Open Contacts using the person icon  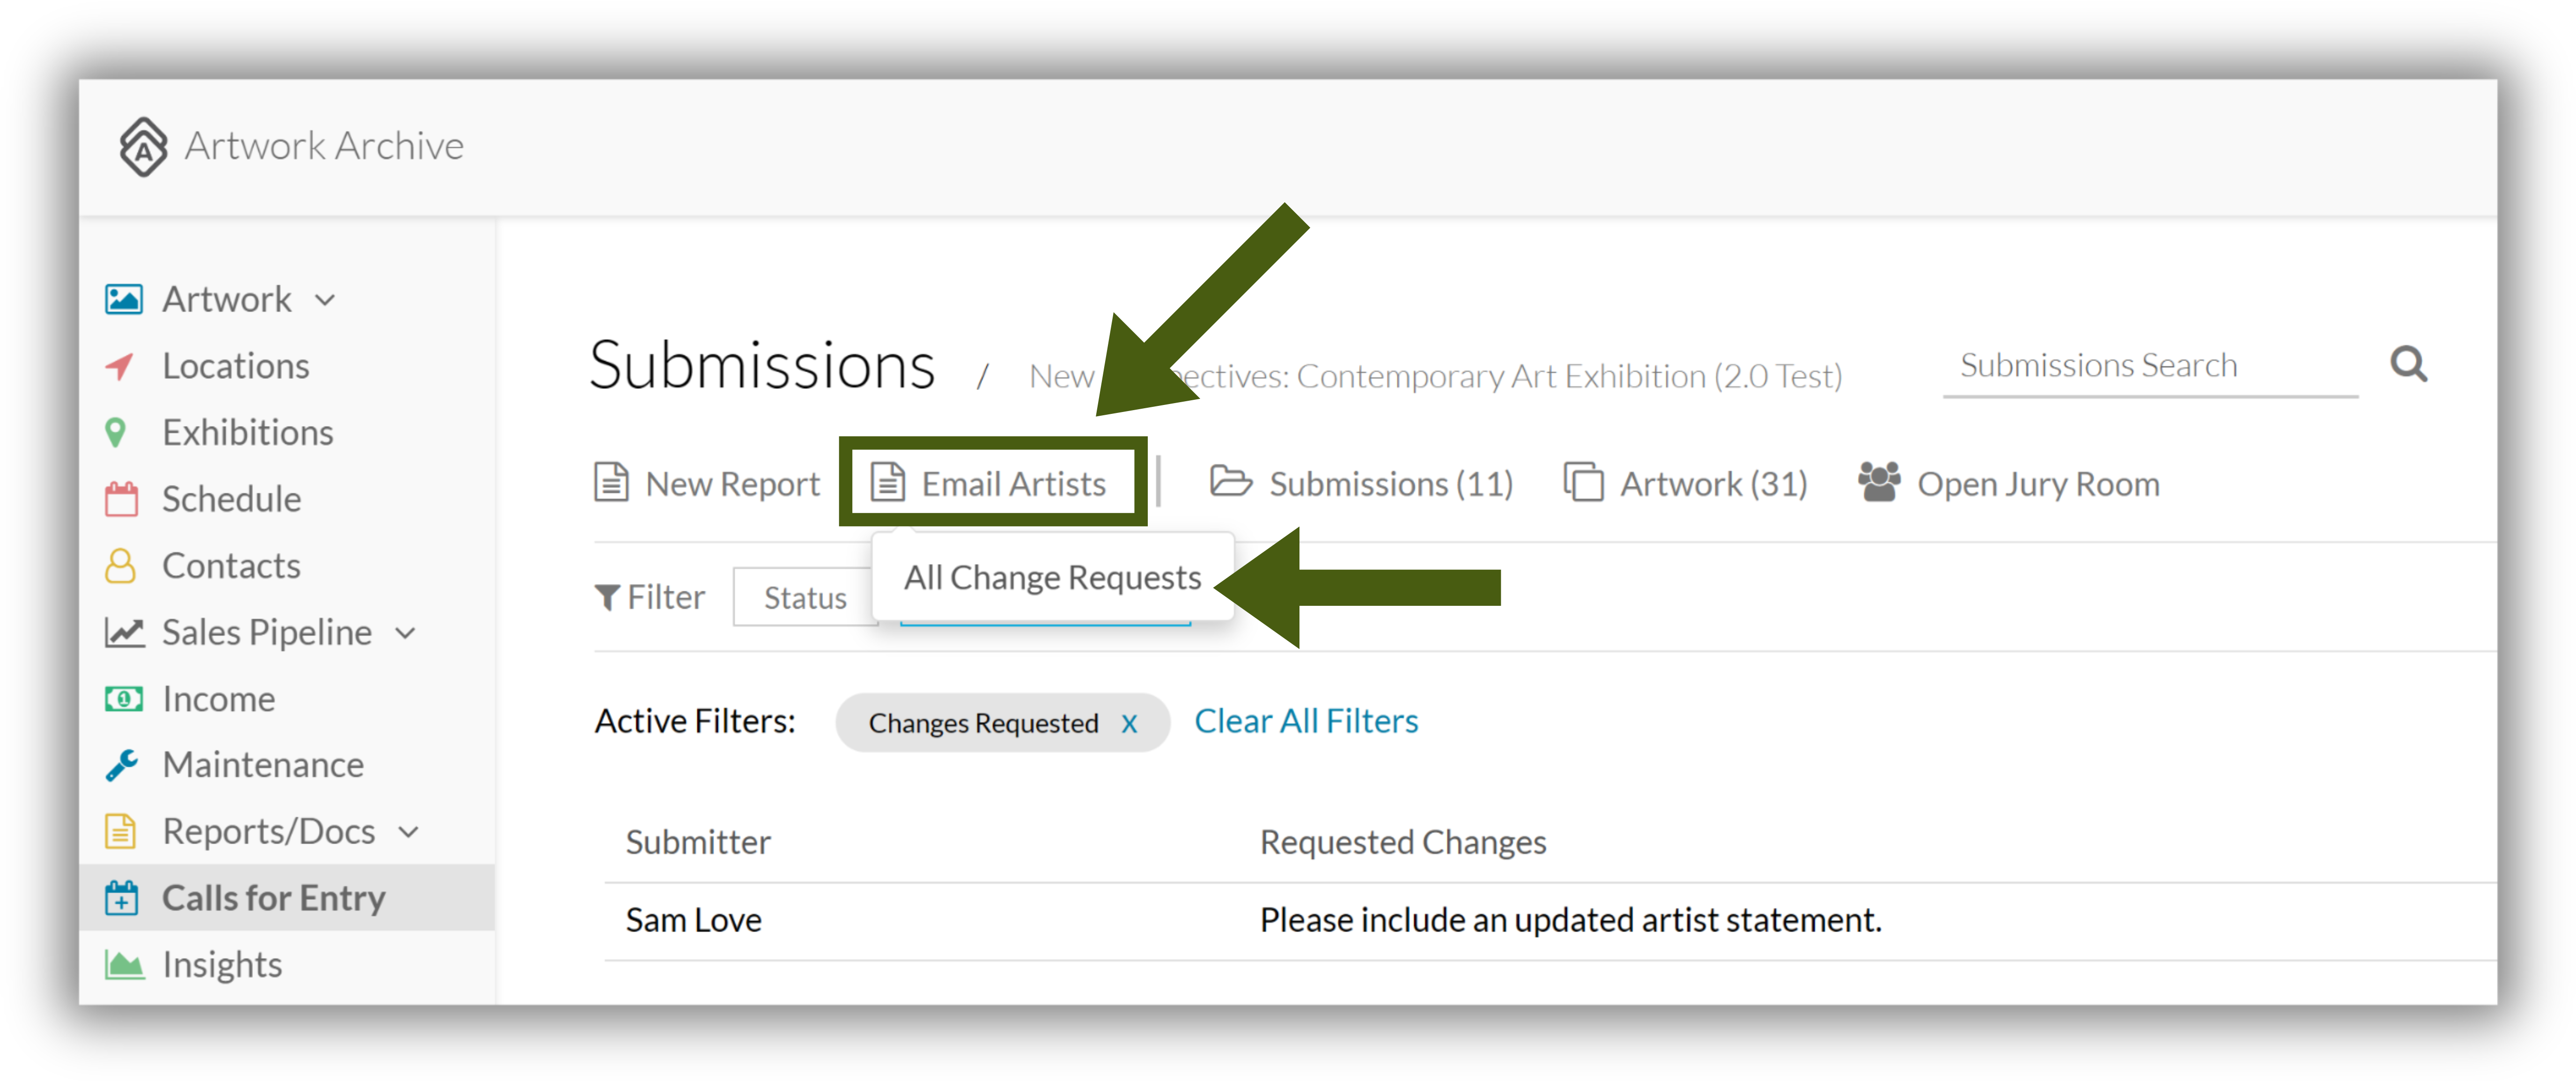coord(120,565)
